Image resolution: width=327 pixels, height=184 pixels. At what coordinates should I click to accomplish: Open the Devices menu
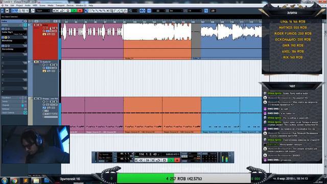click(70, 5)
